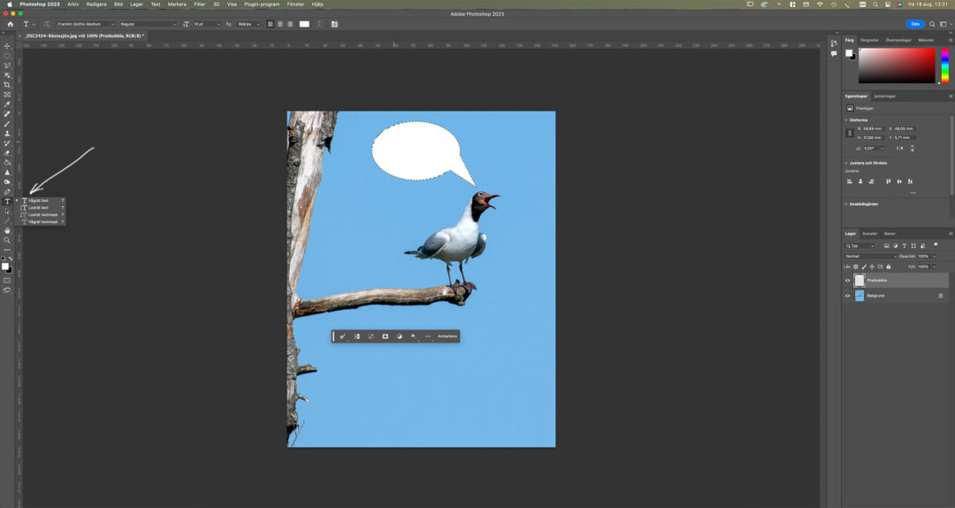Click the layer search Typ field

pos(859,246)
